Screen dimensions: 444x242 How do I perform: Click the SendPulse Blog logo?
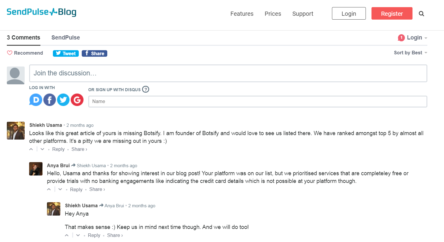tap(41, 12)
